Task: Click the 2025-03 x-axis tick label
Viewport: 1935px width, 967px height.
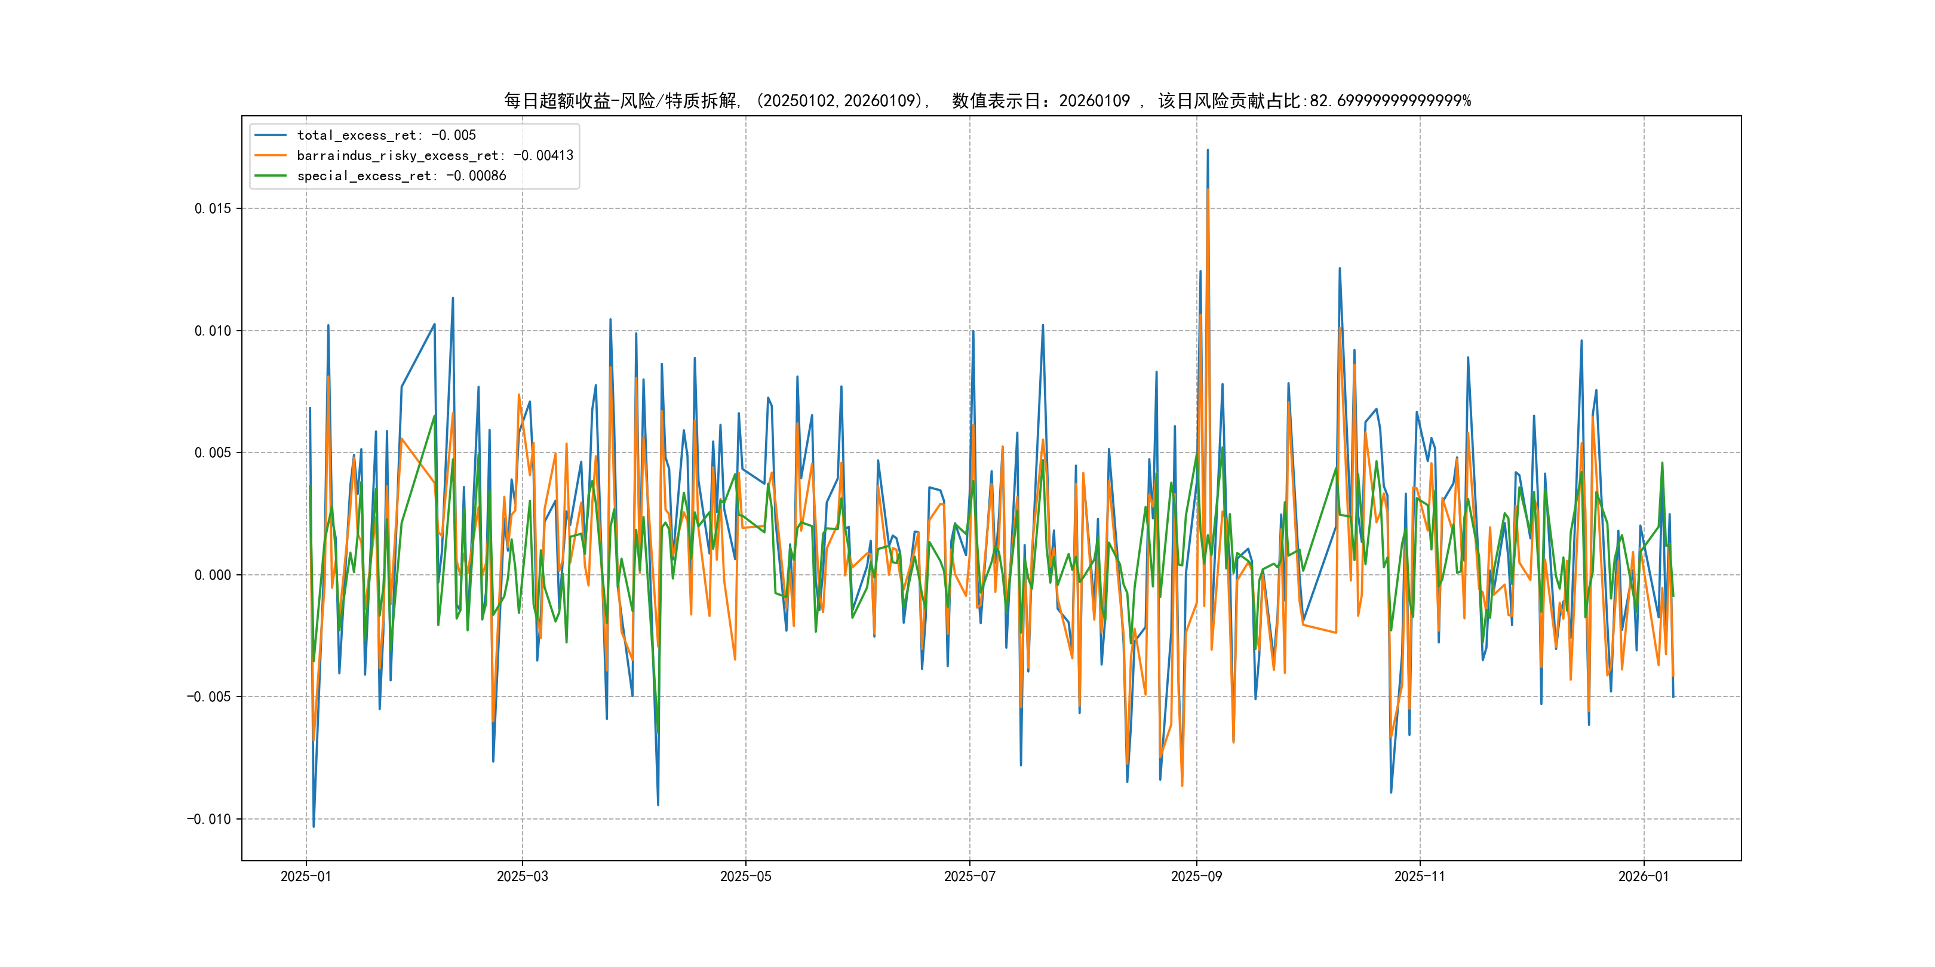Action: 522,876
